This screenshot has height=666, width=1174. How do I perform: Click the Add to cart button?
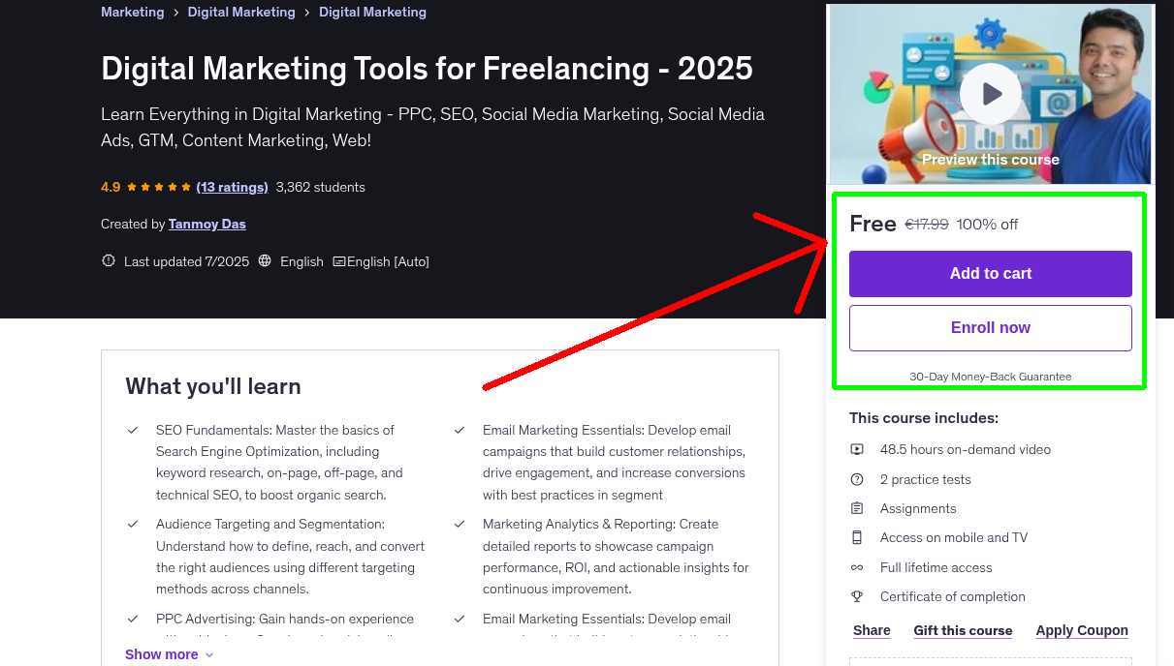[x=990, y=273]
